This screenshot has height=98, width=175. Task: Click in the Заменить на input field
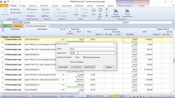point(93,53)
